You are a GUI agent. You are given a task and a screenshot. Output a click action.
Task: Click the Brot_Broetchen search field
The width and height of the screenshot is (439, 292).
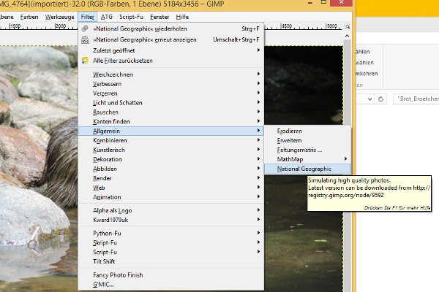click(x=415, y=98)
